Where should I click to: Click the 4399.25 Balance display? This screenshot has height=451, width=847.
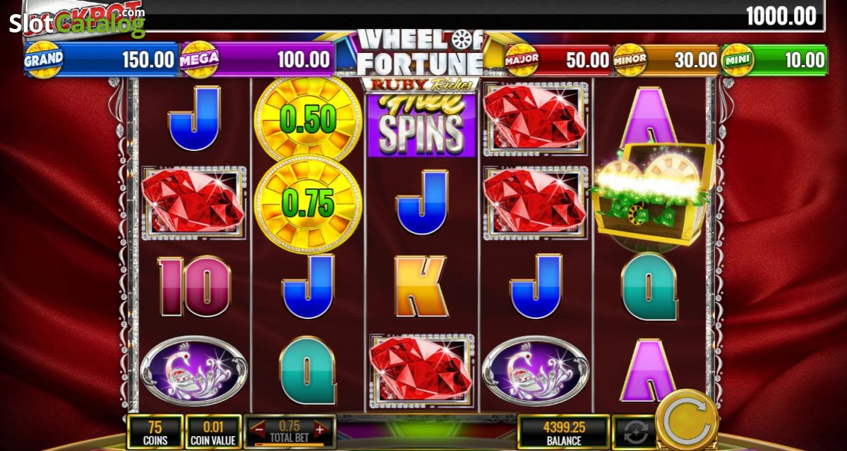pyautogui.click(x=563, y=433)
